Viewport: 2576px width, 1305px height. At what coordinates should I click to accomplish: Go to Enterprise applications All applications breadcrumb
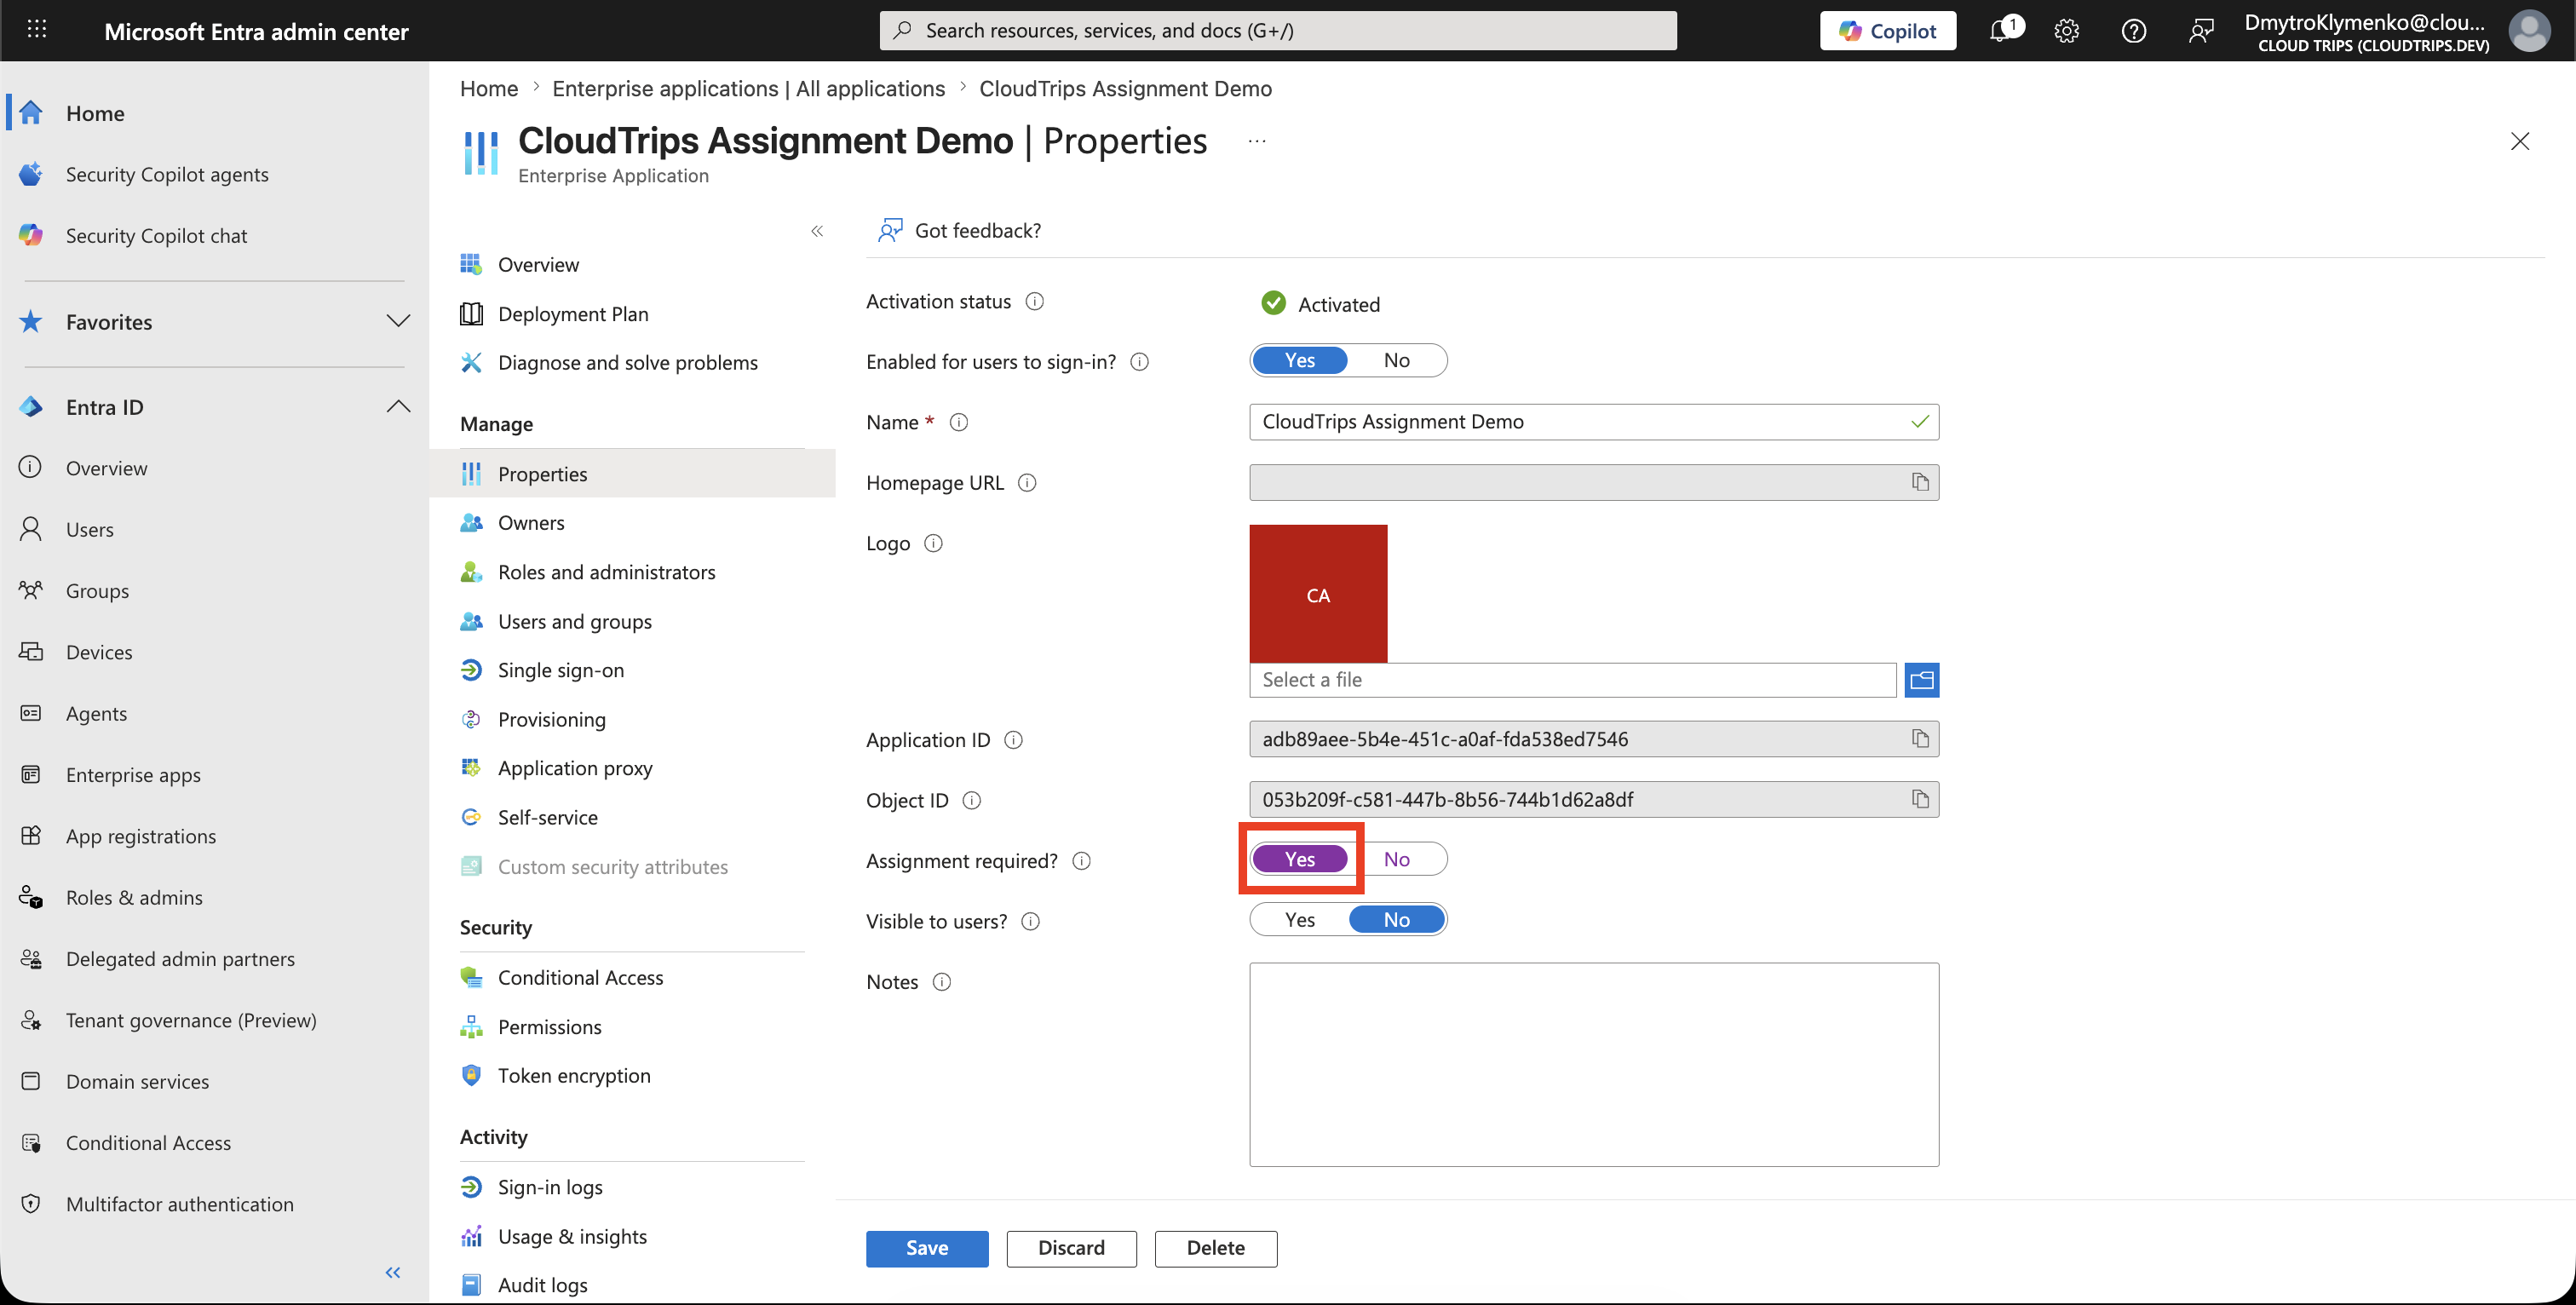748,89
